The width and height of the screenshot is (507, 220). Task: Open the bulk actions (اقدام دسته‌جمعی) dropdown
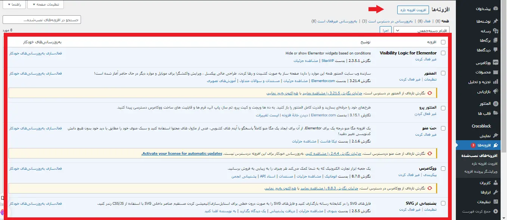[422, 30]
